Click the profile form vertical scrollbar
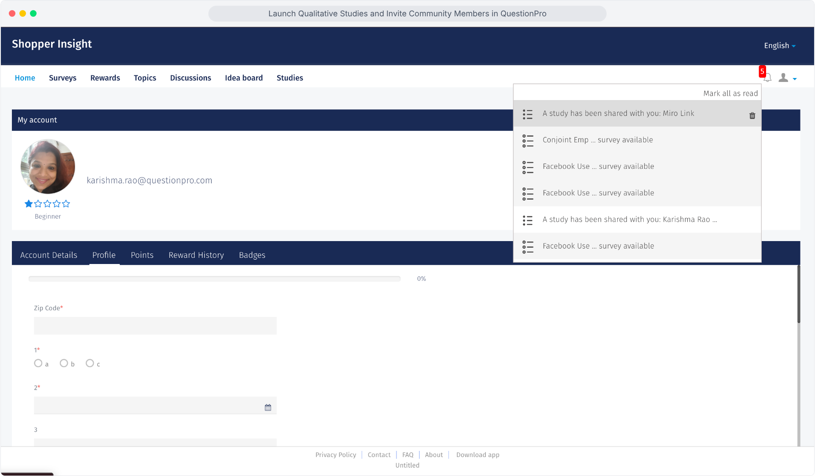This screenshot has width=815, height=476. (x=799, y=294)
